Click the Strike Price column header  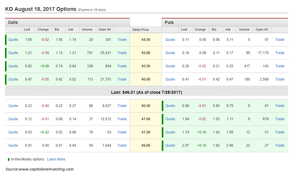pyautogui.click(x=141, y=30)
